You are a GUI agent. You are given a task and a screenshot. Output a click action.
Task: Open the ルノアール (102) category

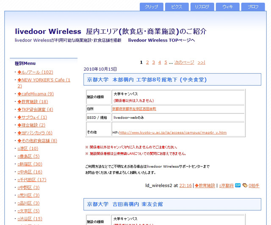[x=35, y=72]
